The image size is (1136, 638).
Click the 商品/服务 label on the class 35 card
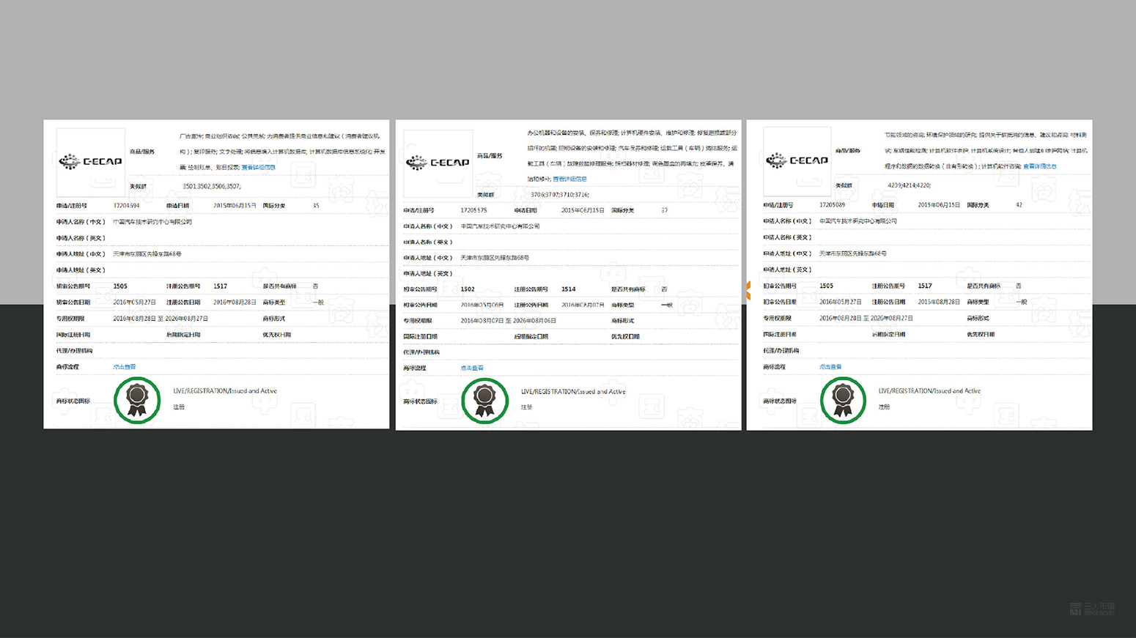(142, 152)
